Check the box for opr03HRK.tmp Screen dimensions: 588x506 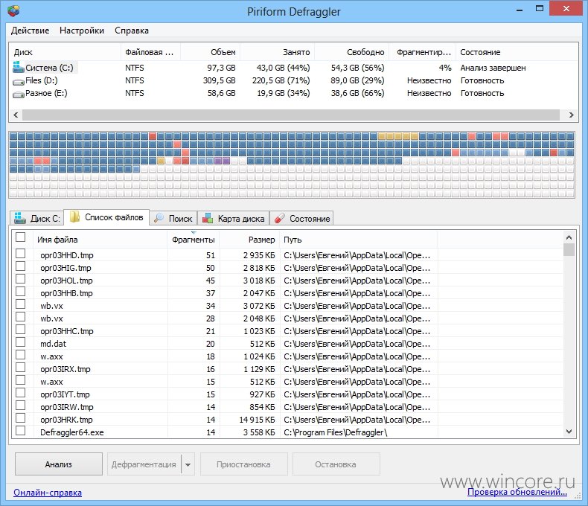20,418
